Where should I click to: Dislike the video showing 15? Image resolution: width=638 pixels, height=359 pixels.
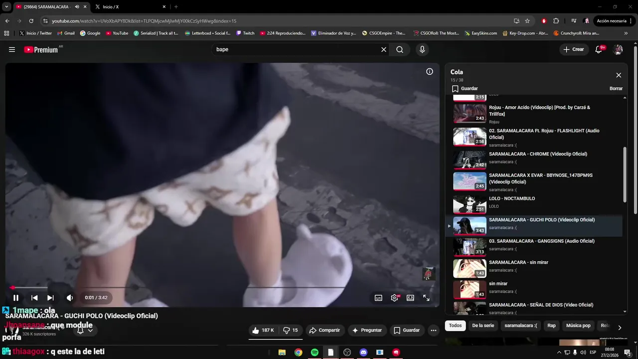pyautogui.click(x=291, y=330)
